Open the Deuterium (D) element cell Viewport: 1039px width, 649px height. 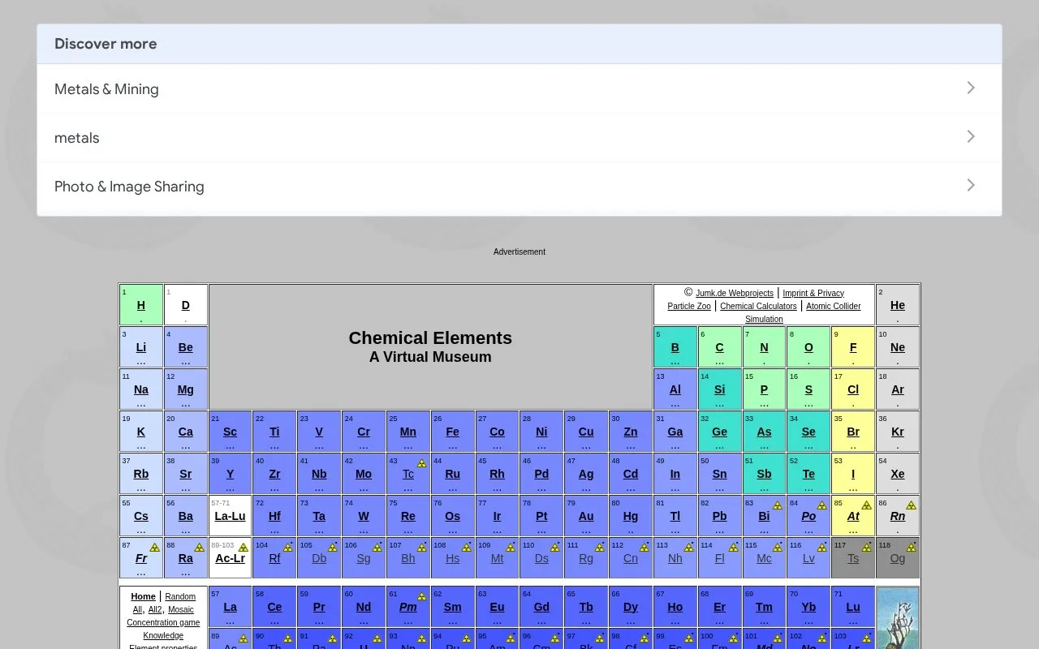[186, 305]
